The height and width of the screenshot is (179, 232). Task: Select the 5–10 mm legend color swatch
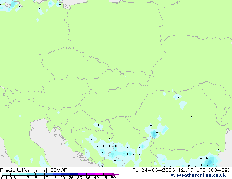[40, 174]
